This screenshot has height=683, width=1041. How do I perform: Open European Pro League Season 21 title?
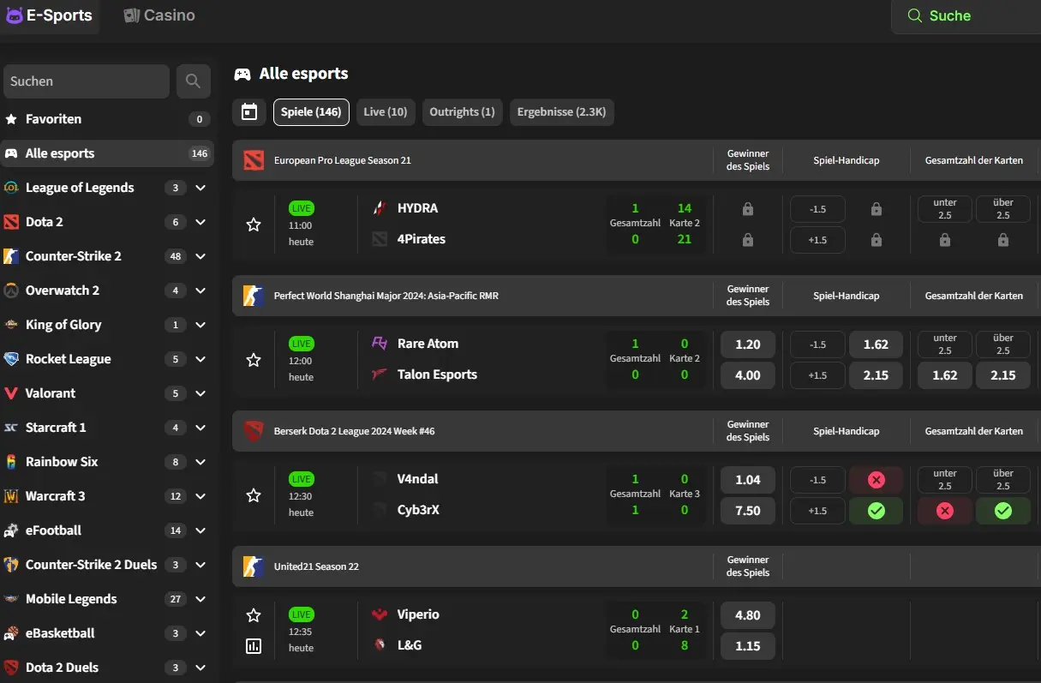[x=343, y=160]
